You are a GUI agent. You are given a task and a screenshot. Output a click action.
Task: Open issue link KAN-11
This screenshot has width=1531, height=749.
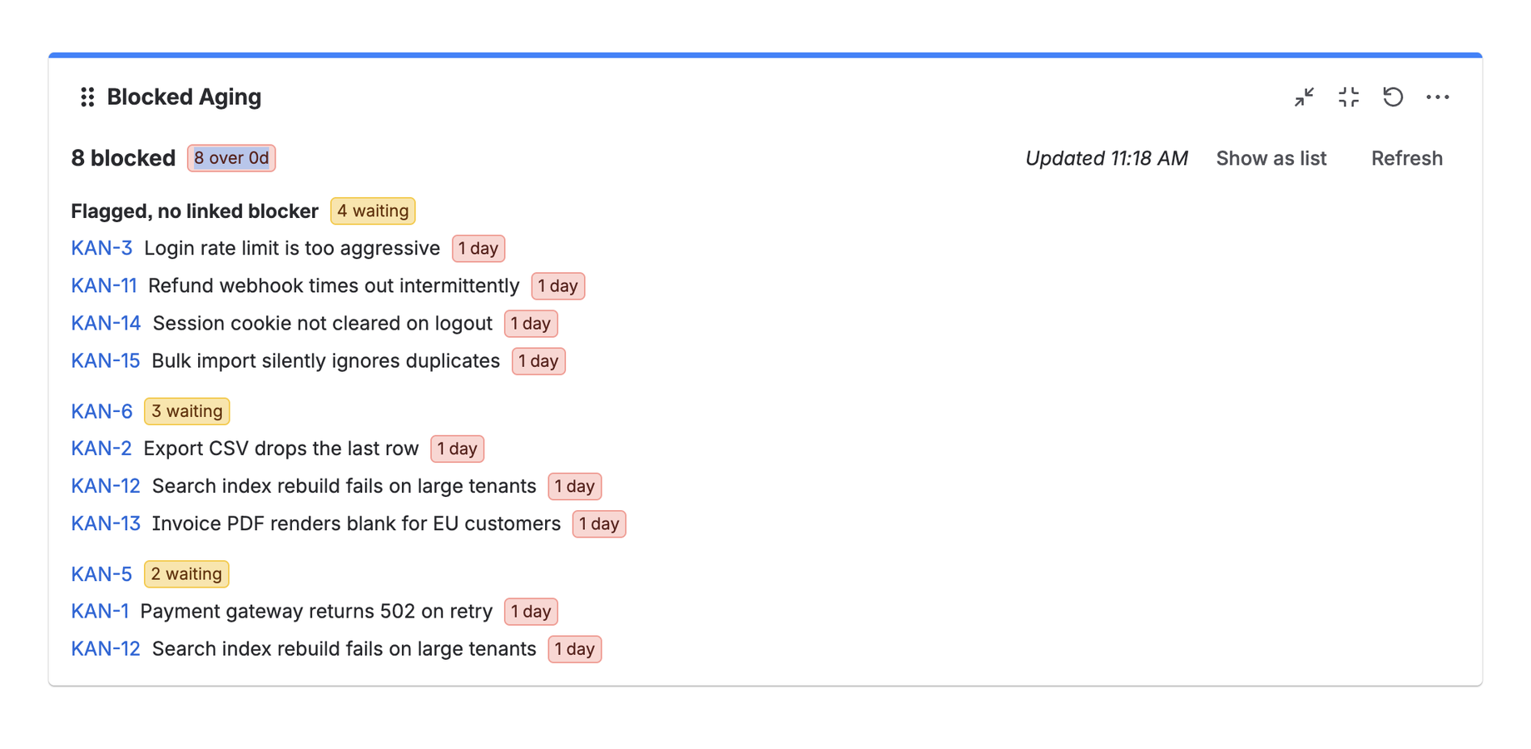pos(104,285)
